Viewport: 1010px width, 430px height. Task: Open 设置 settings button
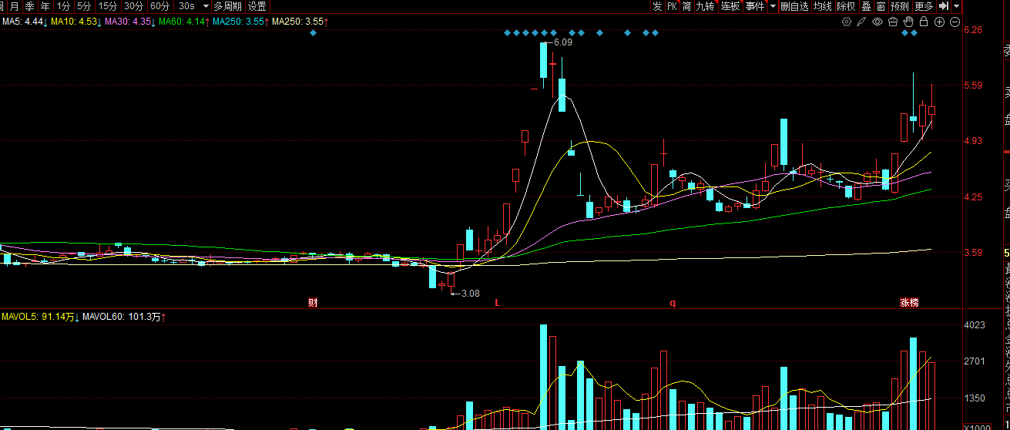(257, 6)
